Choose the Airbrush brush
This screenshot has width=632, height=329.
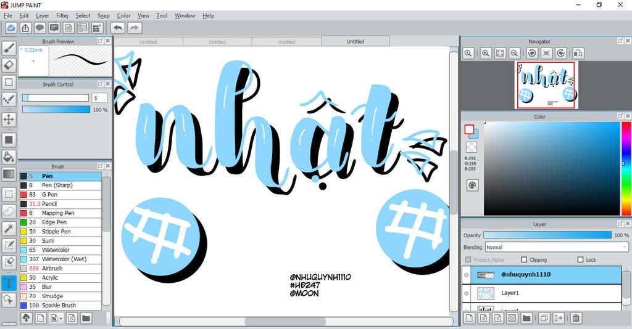[x=60, y=269]
